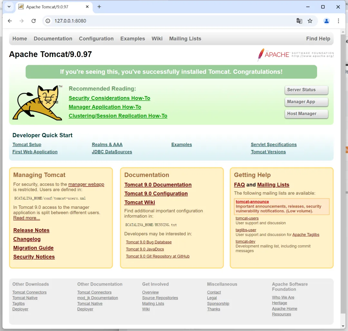348x331 pixels.
Task: Click the scrollbar down arrow
Action: 343,326
